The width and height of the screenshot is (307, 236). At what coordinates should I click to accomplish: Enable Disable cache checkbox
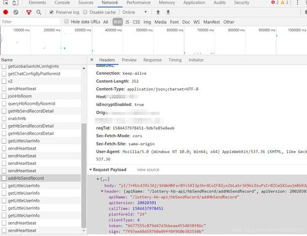[x=85, y=12]
